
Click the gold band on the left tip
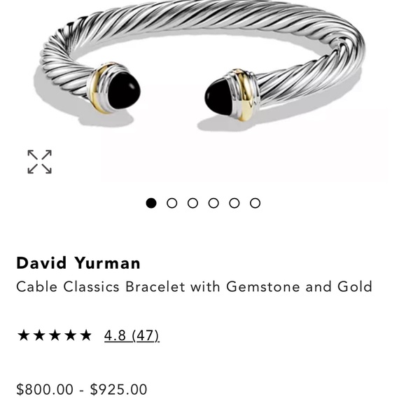pos(99,88)
